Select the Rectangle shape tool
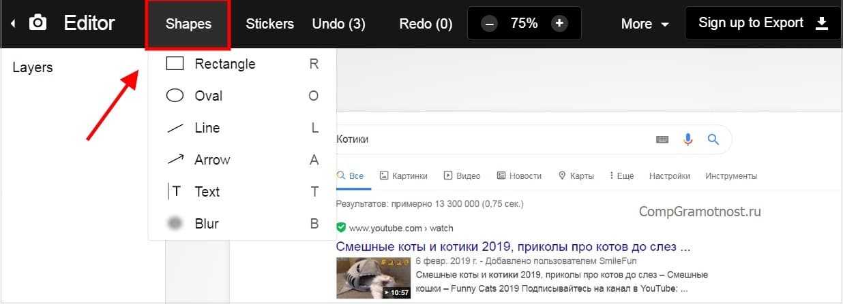 click(224, 64)
